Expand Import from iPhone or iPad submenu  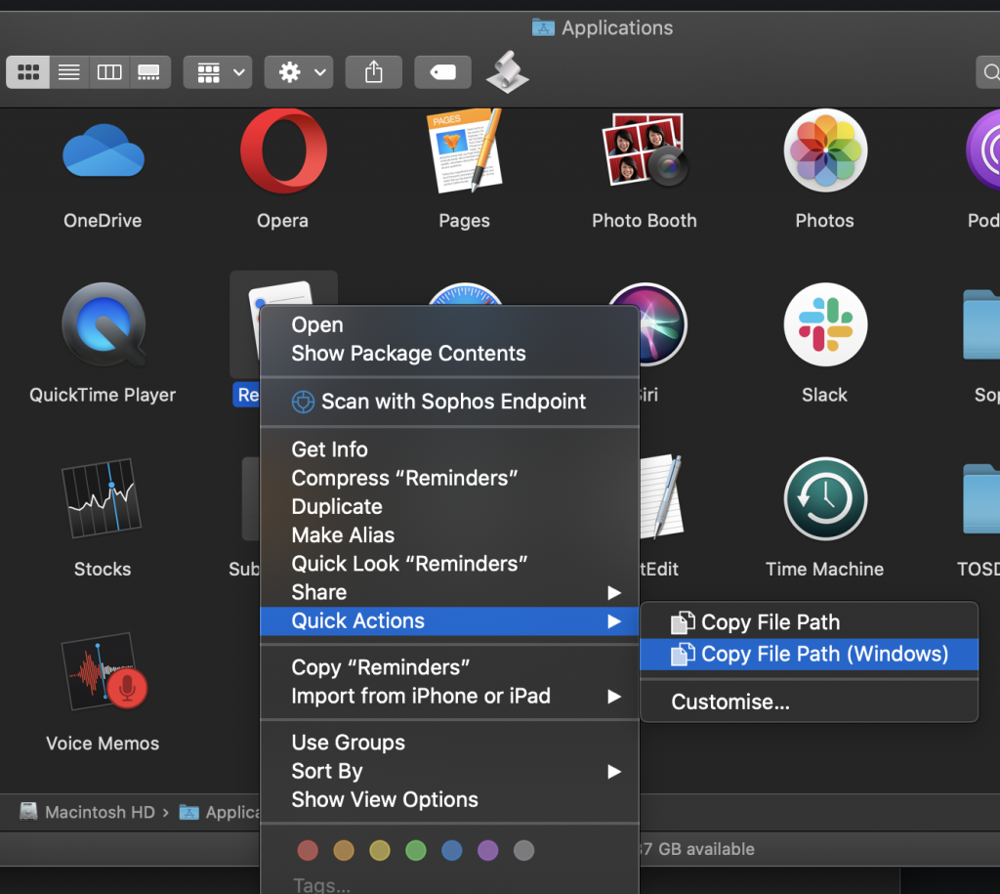click(449, 696)
